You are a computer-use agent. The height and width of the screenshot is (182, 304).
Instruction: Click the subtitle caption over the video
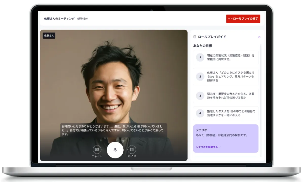[x=113, y=130]
